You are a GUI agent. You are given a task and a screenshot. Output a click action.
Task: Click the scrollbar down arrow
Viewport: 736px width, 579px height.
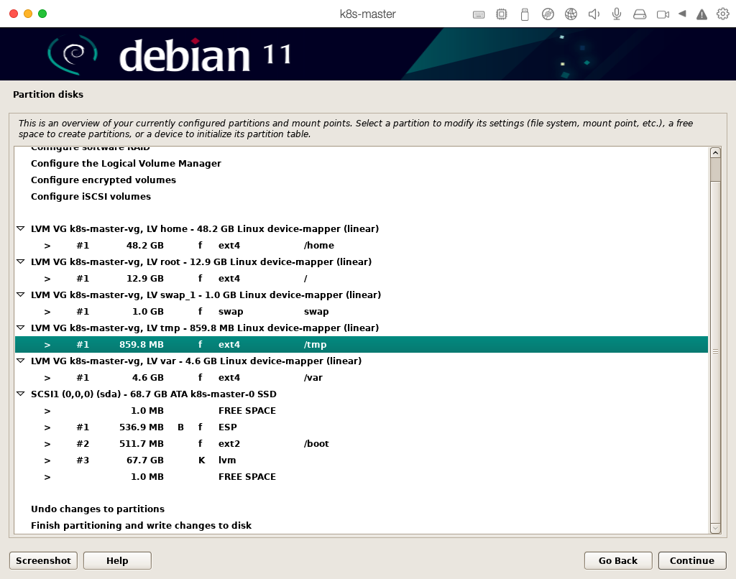point(715,528)
